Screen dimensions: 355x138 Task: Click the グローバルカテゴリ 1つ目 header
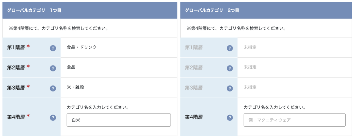[90, 10]
